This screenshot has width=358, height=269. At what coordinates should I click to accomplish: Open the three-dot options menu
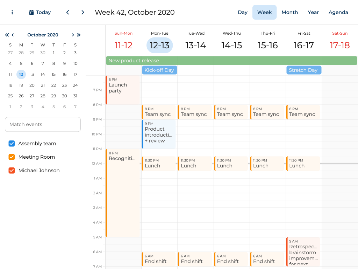12,12
